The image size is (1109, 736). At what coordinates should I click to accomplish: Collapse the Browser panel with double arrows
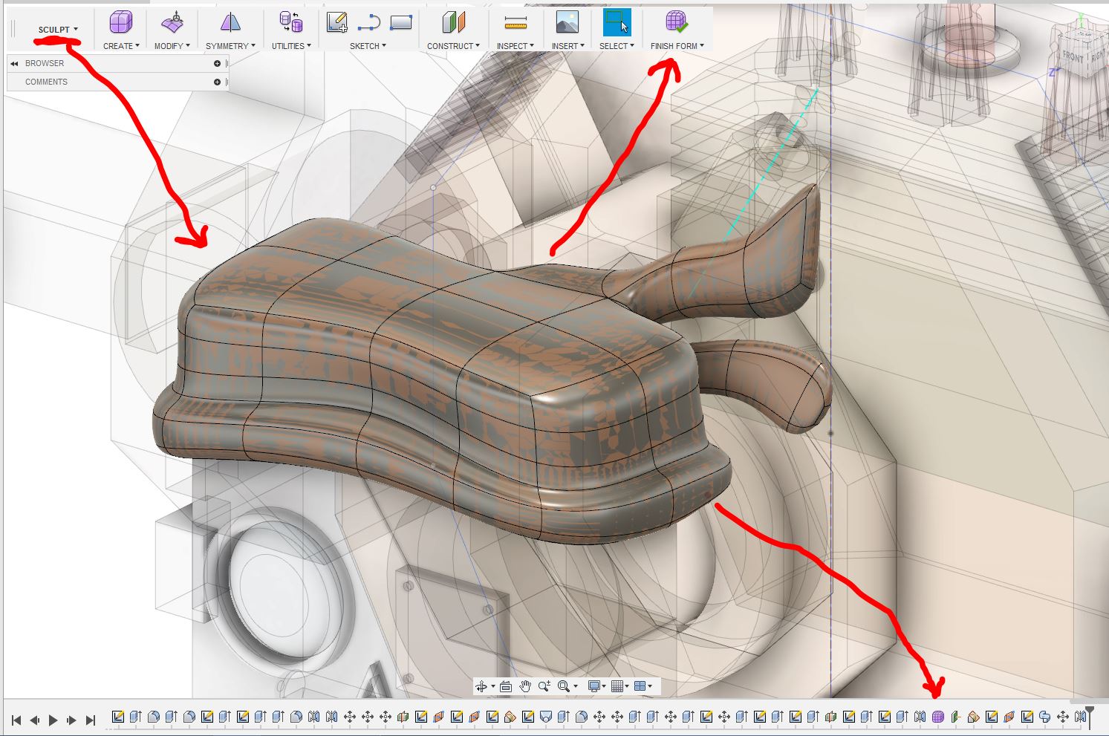click(x=14, y=64)
